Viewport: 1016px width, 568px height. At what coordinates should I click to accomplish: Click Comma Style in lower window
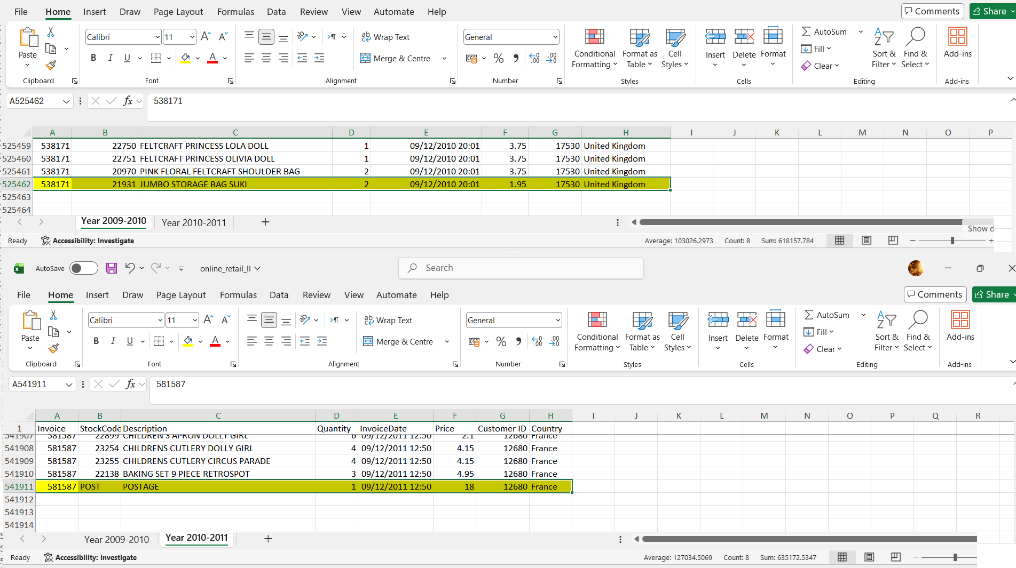coord(518,341)
